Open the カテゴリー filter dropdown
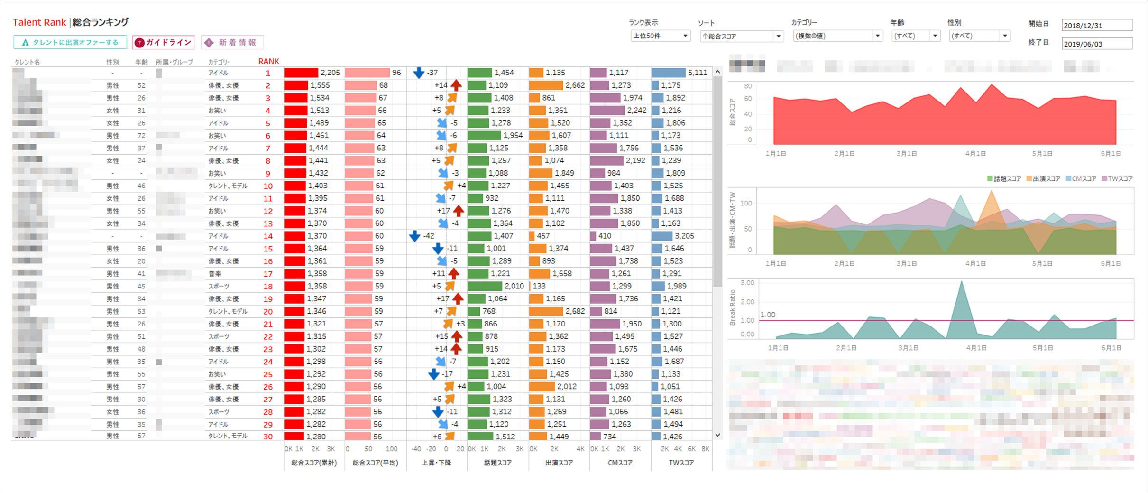This screenshot has height=493, width=1148. coord(837,36)
